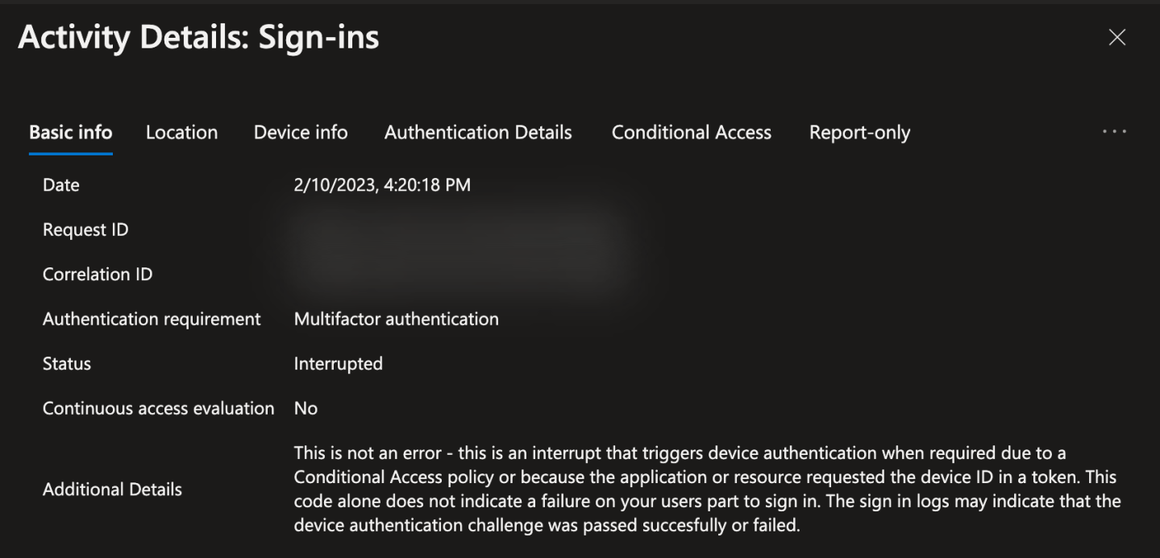Click the Interrupted status value
The height and width of the screenshot is (558, 1160).
click(339, 363)
